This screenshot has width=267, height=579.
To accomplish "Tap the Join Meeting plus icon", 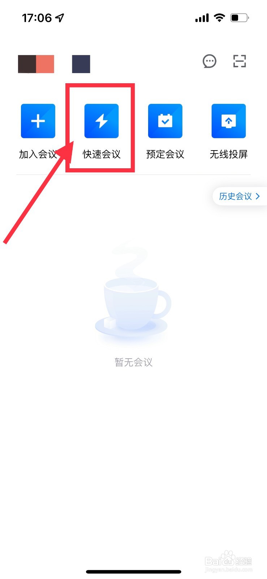I will click(x=38, y=121).
